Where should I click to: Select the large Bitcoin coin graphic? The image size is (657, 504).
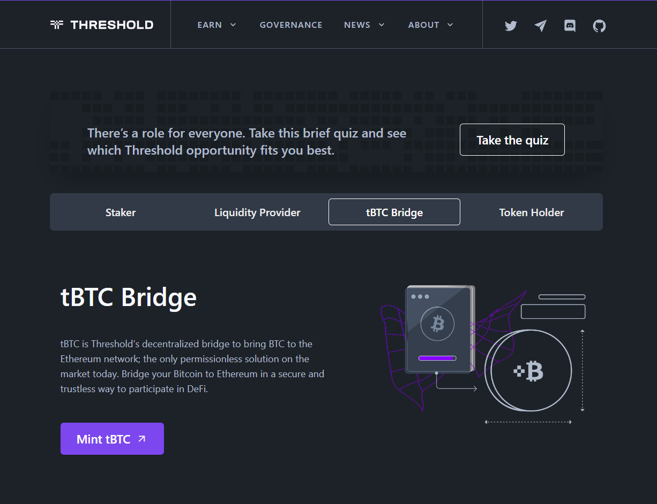[529, 370]
